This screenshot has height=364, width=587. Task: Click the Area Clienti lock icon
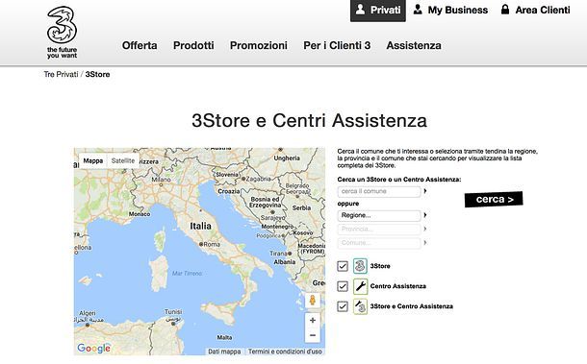[x=505, y=10]
